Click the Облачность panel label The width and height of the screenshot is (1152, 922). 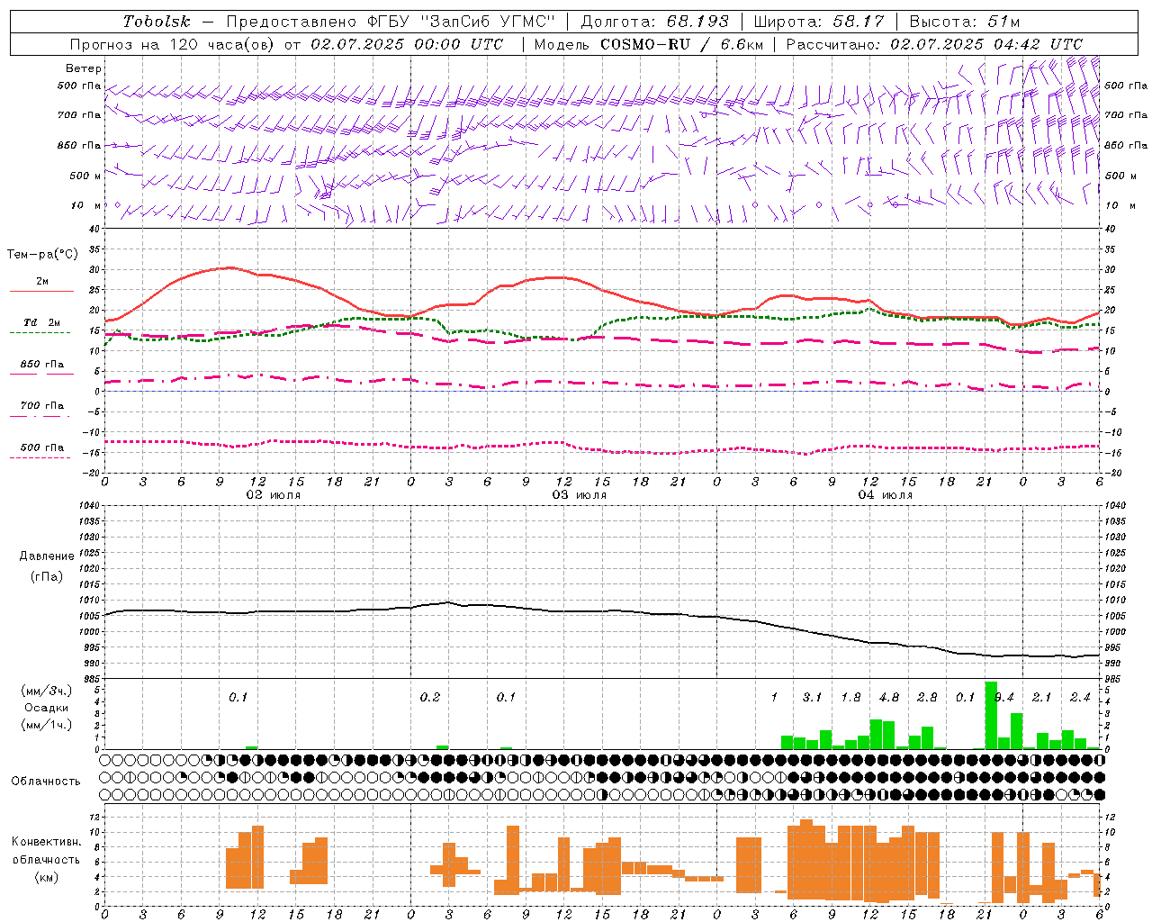click(x=46, y=781)
